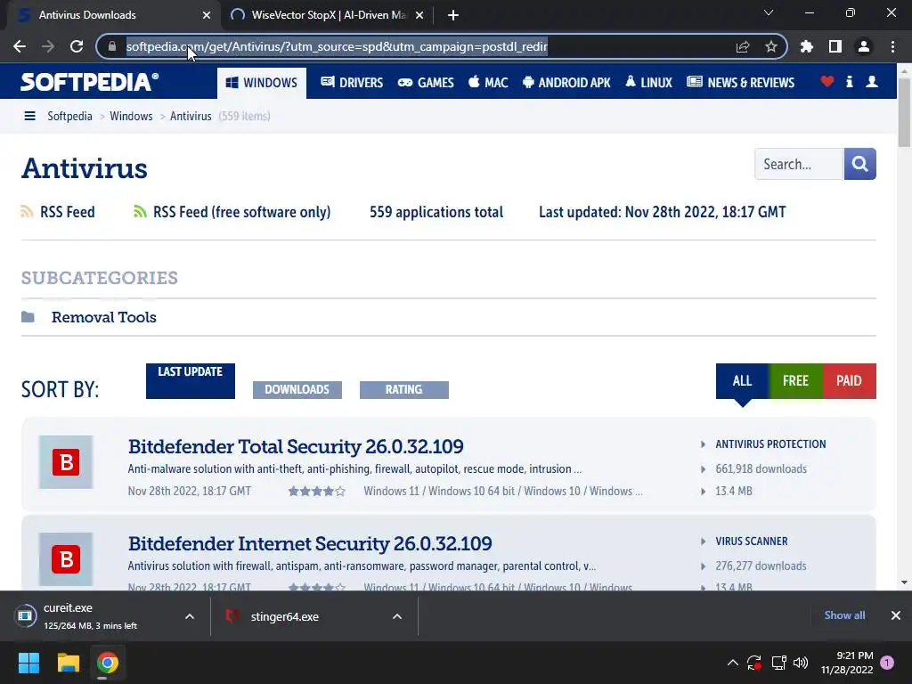
Task: Click the Windows breadcrumb link
Action: pos(131,117)
